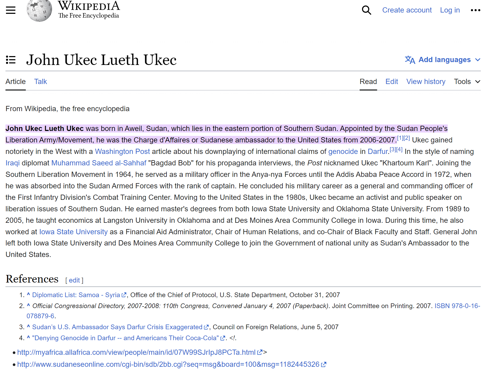Image resolution: width=485 pixels, height=372 pixels.
Task: Open the Washington Post article link
Action: click(122, 152)
